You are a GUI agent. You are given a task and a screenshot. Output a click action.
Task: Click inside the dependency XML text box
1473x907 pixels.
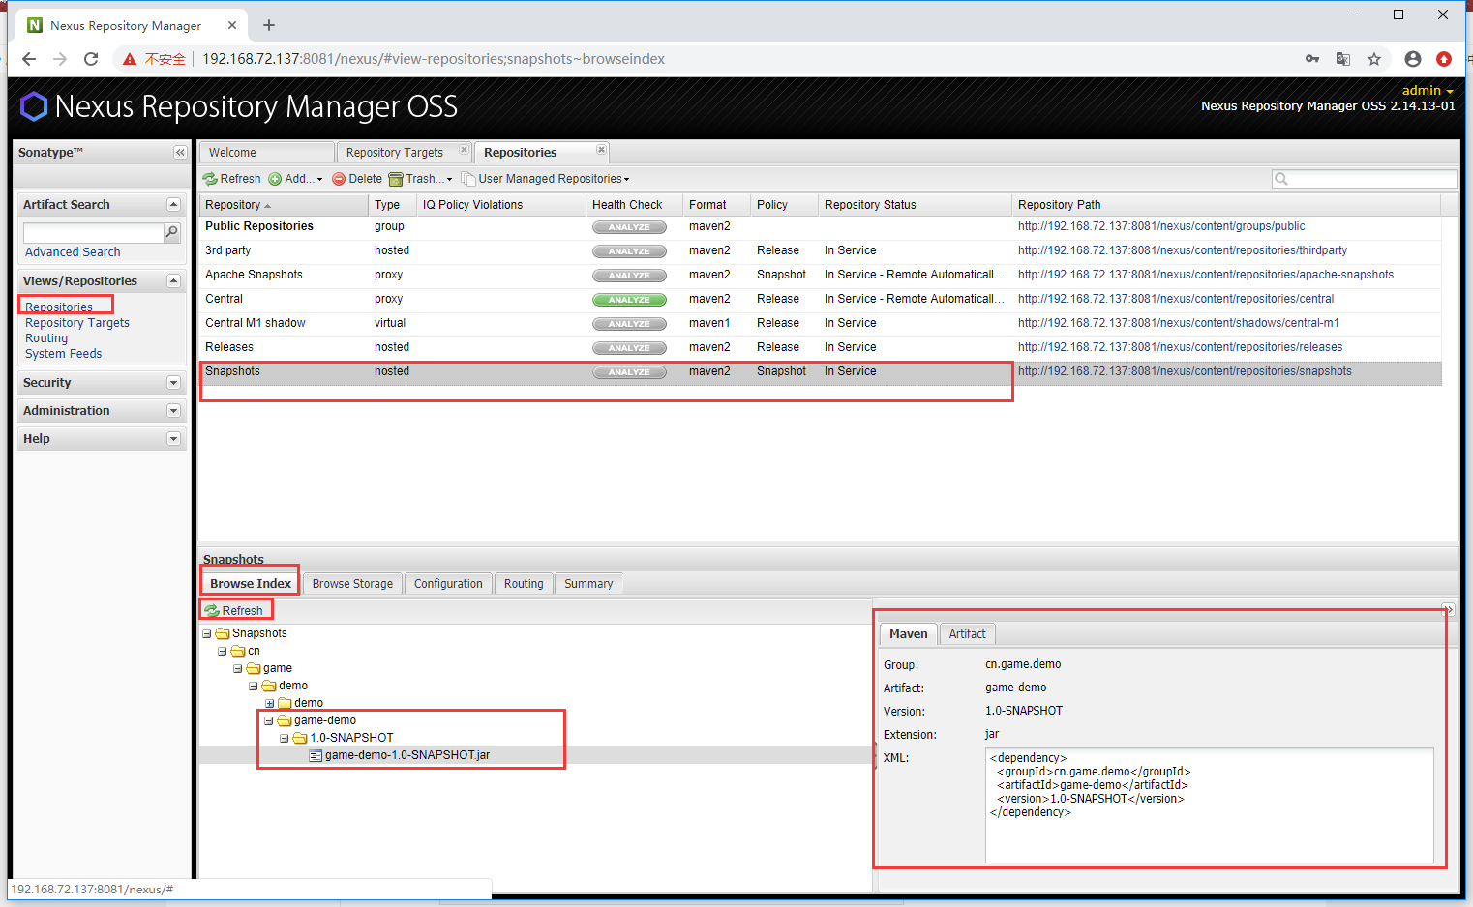(x=1210, y=805)
